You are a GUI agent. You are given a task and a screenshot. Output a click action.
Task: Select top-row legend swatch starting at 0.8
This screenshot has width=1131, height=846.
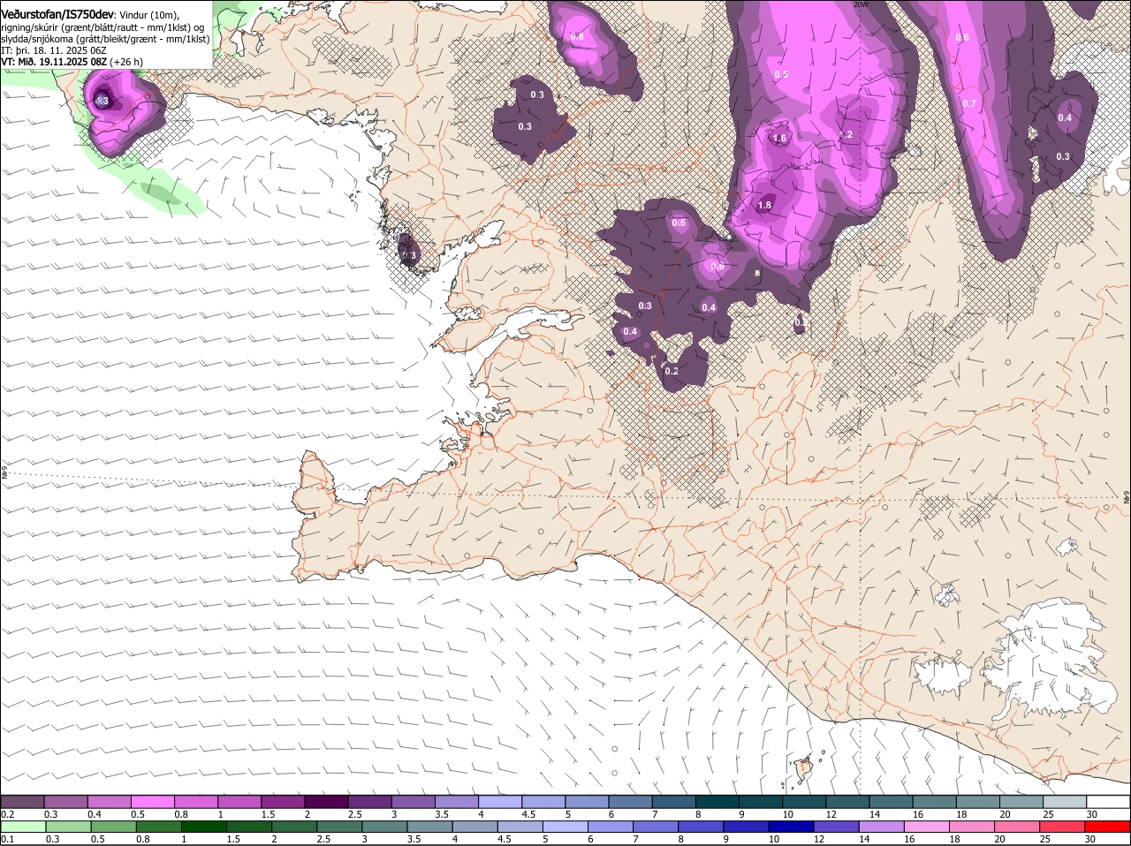[x=195, y=801]
